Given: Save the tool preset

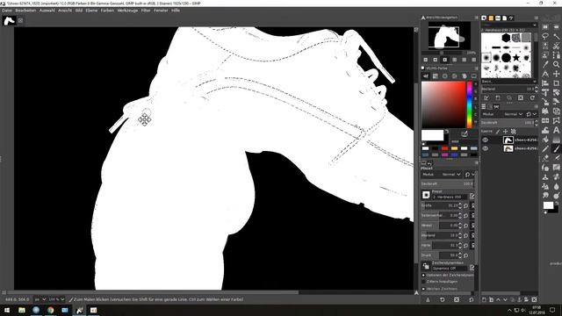Looking at the screenshot, I should pos(428,299).
